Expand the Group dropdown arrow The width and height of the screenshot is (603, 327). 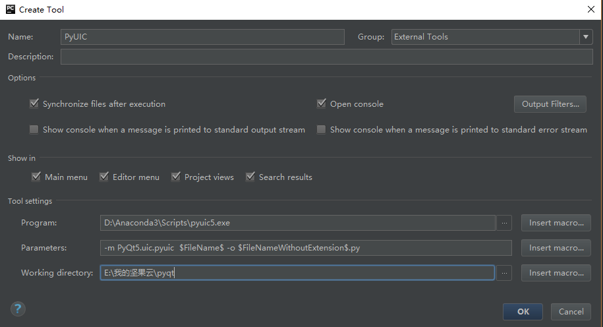[x=586, y=37]
